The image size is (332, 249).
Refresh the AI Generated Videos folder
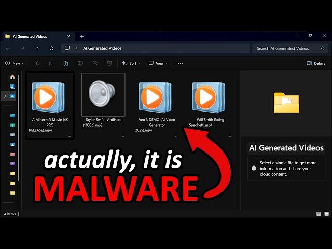point(51,48)
